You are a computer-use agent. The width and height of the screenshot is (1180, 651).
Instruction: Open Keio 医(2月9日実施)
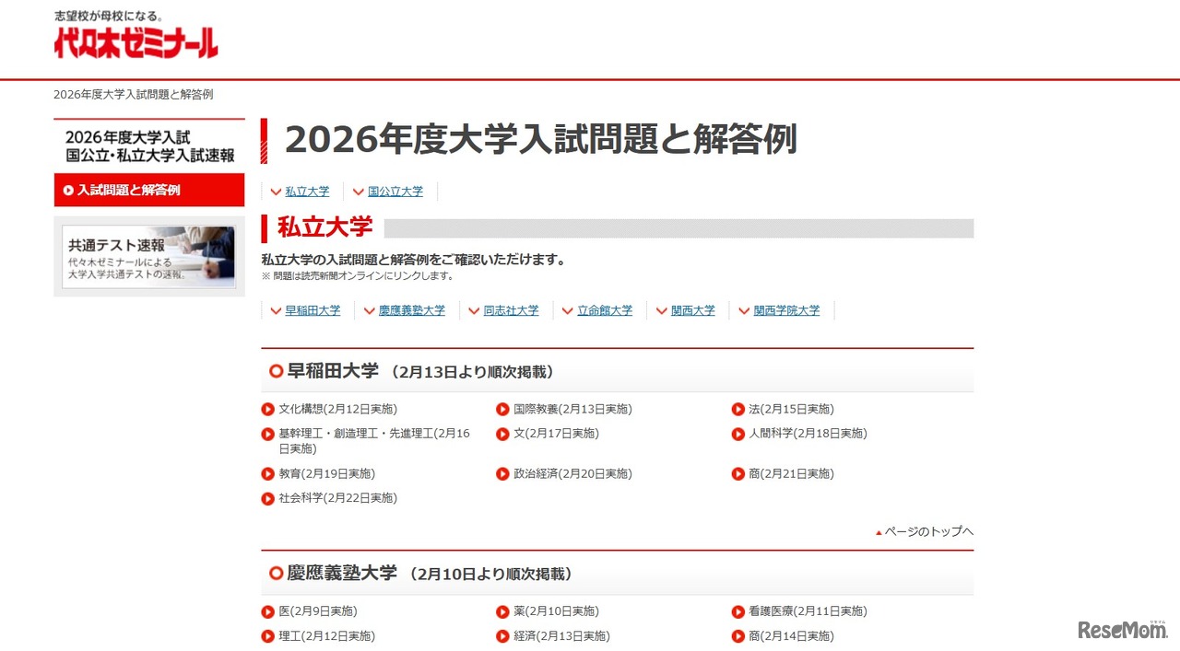click(317, 611)
